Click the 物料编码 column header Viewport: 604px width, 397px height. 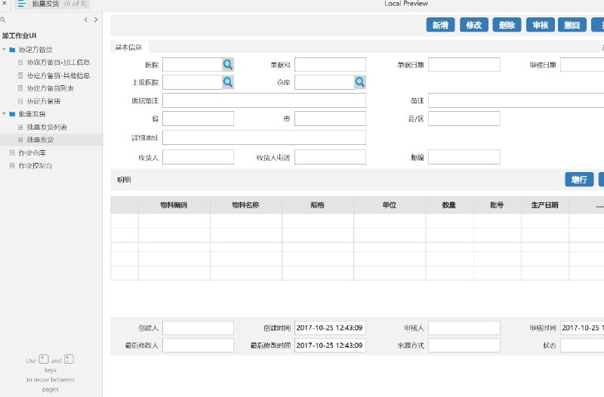pyautogui.click(x=174, y=205)
